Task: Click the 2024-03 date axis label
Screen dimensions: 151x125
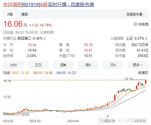Action: click(35, 121)
